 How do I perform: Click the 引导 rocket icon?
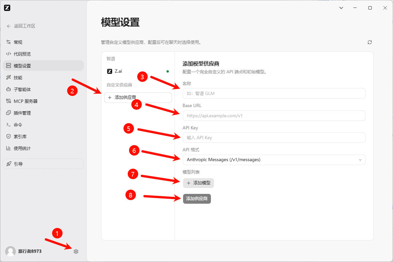(9, 164)
